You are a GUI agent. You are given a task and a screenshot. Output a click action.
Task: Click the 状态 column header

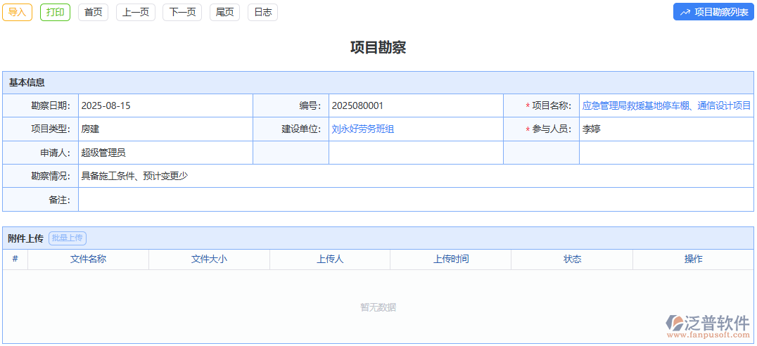[572, 259]
